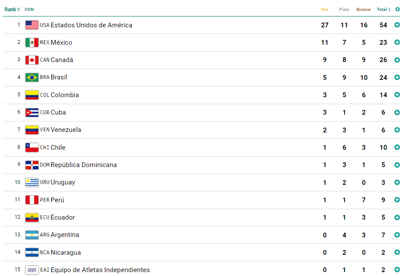The image size is (410, 276).
Task: Click the Cuba flag icon
Action: 32,112
